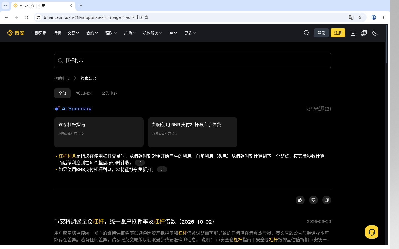Open the Chrome profile icon
The height and width of the screenshot is (249, 399).
tap(374, 17)
